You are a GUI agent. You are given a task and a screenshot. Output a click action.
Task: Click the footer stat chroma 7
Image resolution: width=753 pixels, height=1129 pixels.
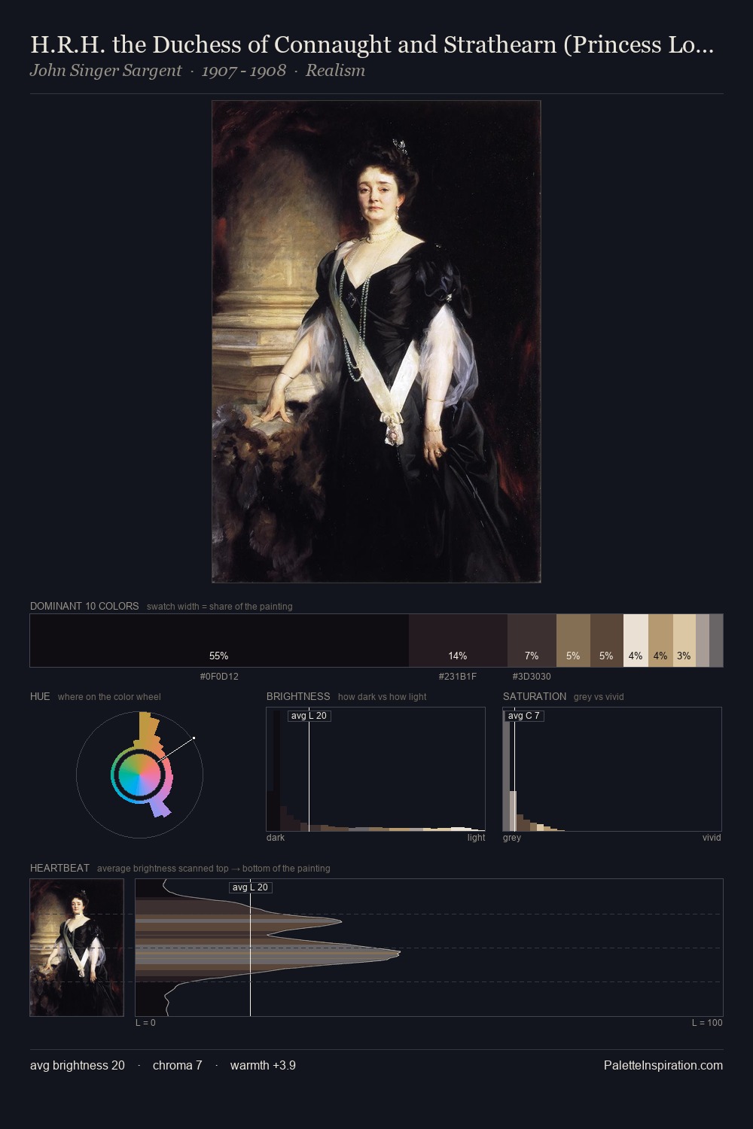(177, 1065)
